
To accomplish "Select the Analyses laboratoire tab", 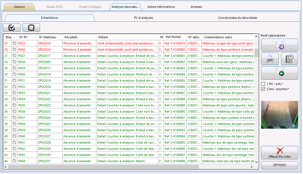I will [125, 7].
